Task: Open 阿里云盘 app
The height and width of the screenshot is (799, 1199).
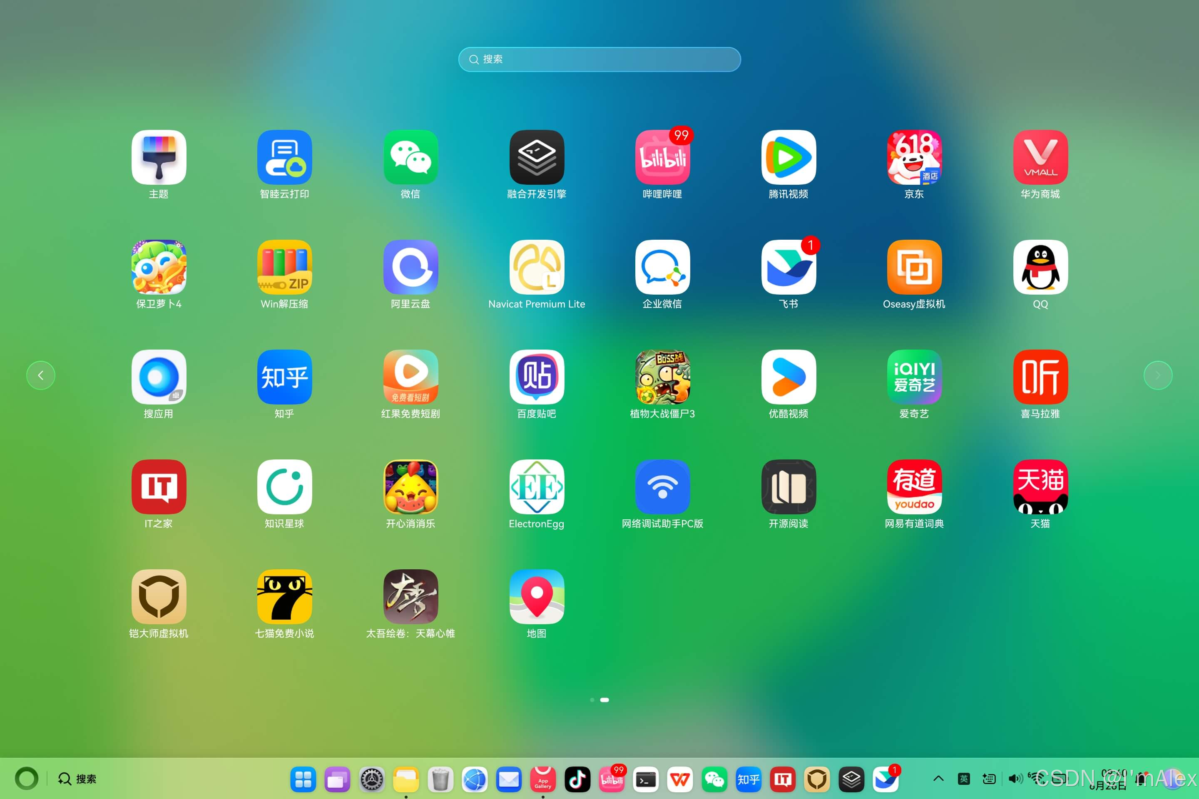Action: (410, 267)
